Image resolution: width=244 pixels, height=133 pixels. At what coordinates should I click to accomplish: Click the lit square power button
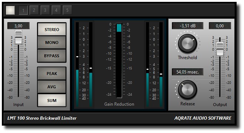click(x=10, y=10)
